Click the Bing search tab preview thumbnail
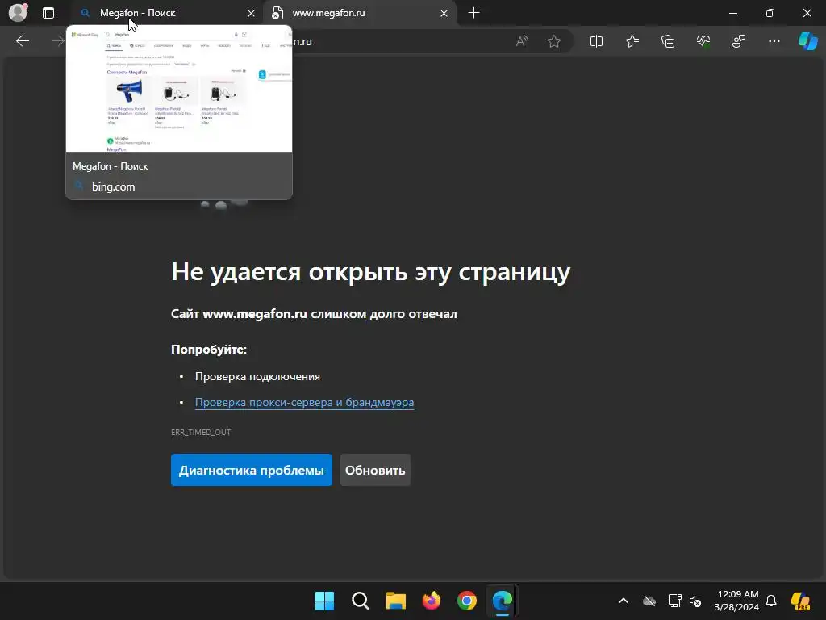This screenshot has width=826, height=620. click(x=179, y=89)
